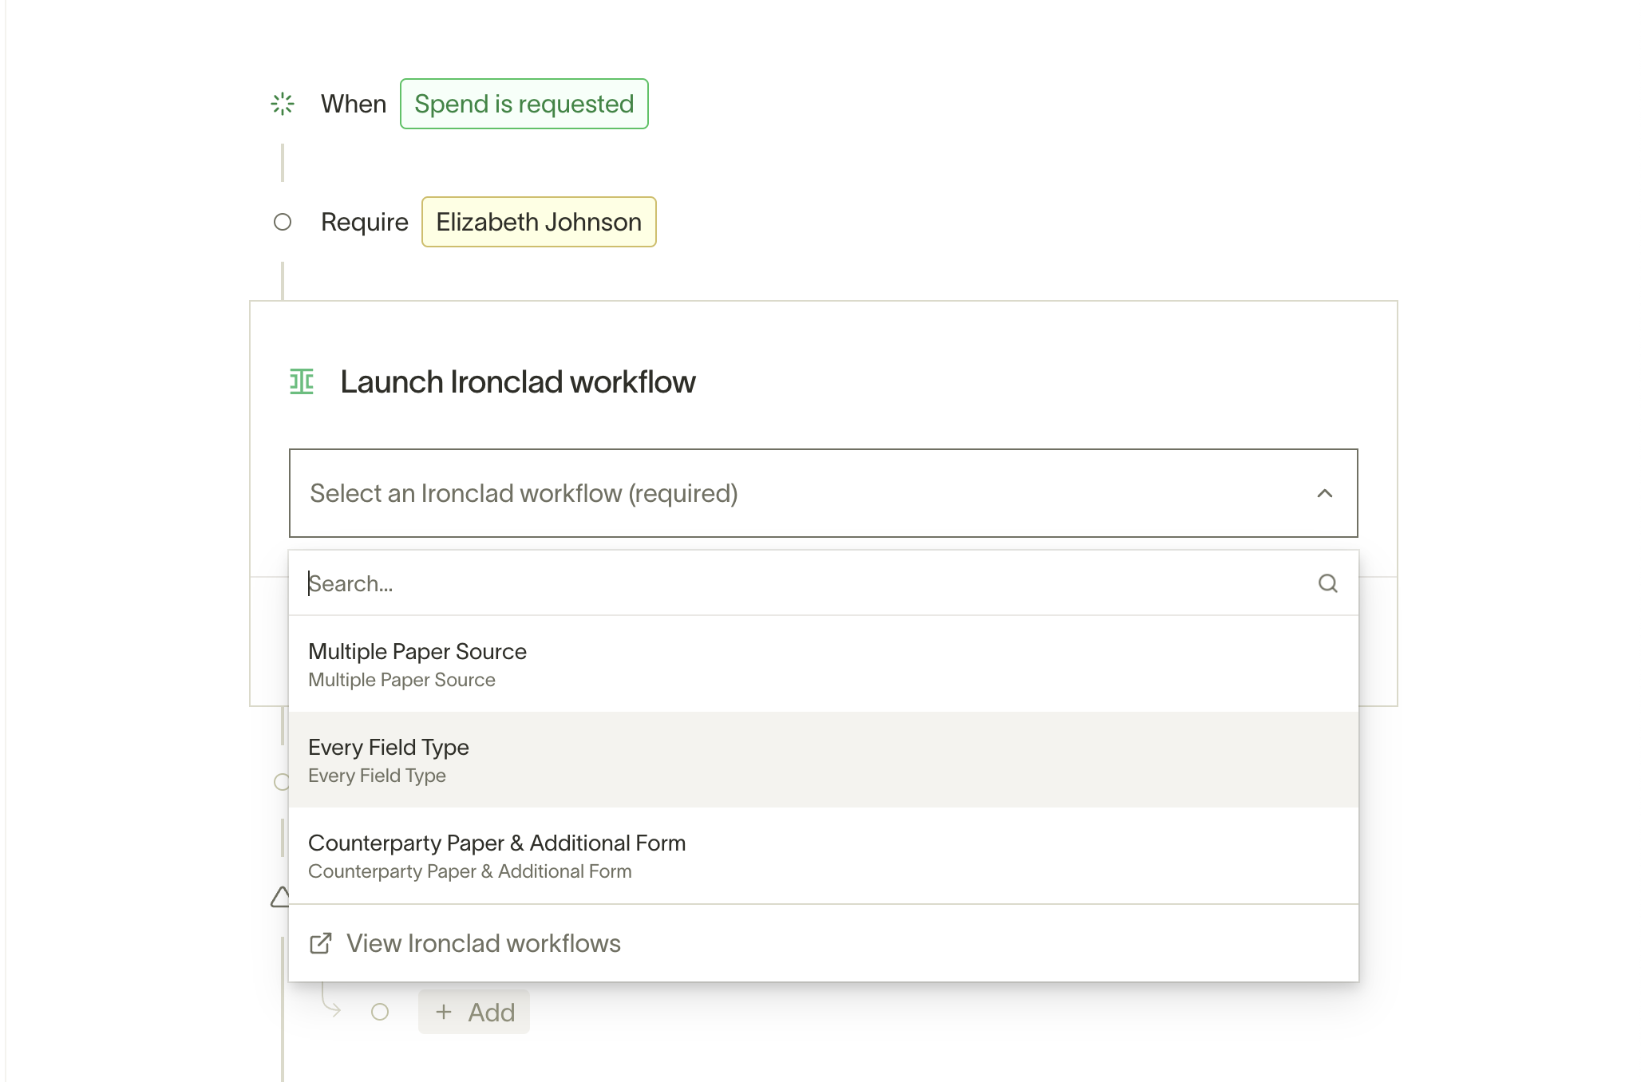Click the trigger sparkle icon beside When
This screenshot has height=1082, width=1641.
pyautogui.click(x=283, y=104)
